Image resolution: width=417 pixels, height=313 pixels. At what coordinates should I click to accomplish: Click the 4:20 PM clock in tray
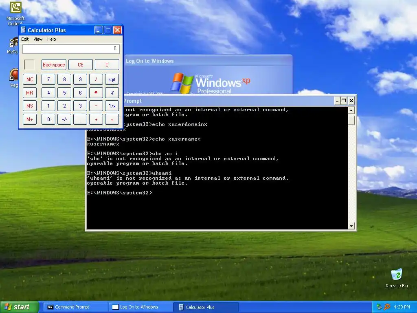pos(402,307)
